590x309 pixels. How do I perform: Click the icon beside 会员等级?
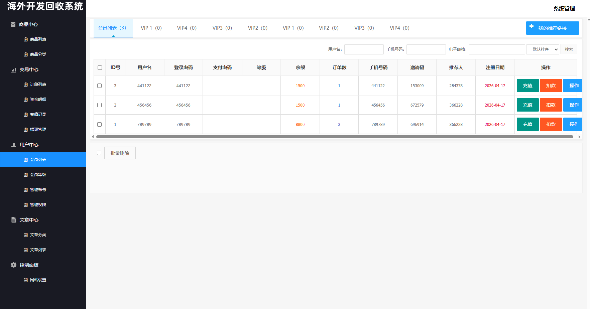pyautogui.click(x=25, y=174)
